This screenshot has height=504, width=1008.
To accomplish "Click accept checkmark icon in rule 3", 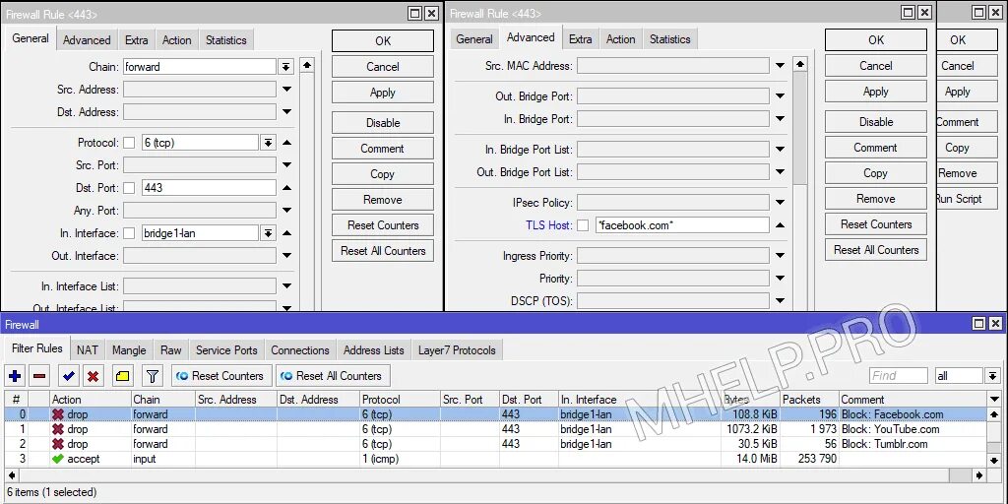I will pyautogui.click(x=58, y=459).
